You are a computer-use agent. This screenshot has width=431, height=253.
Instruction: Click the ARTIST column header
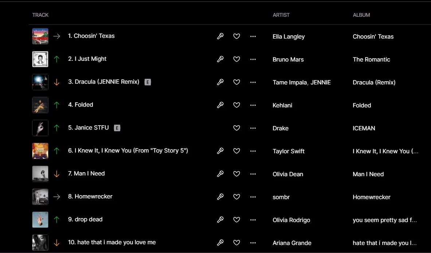click(x=281, y=15)
